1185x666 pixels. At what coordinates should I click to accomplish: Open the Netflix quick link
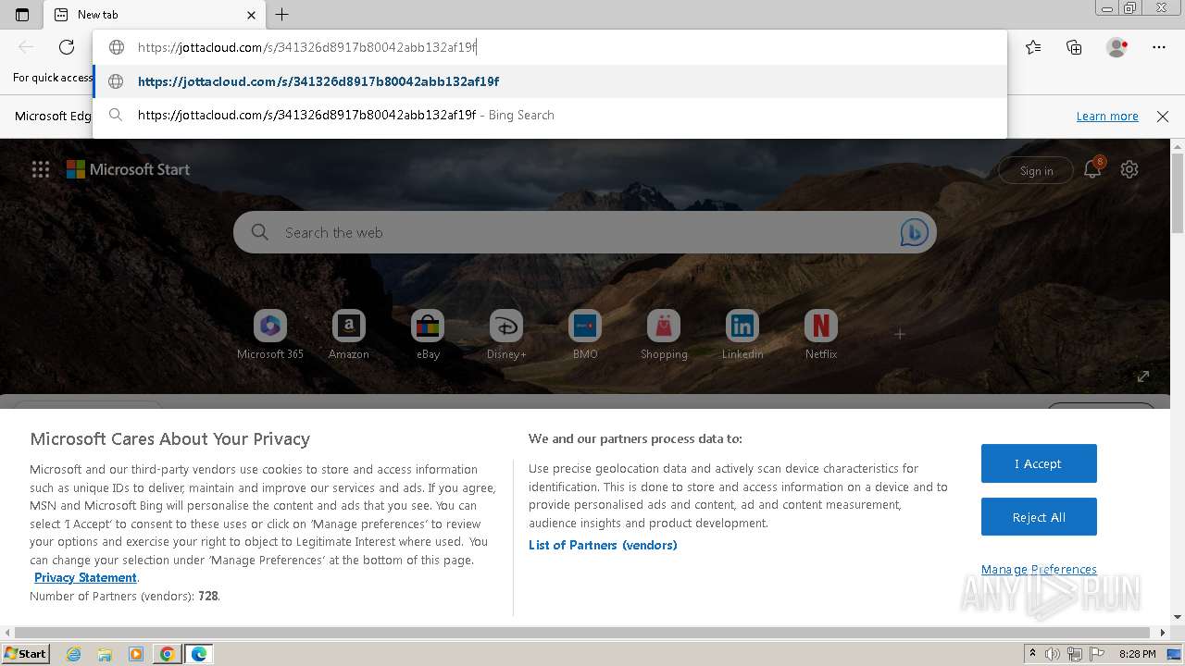[821, 335]
